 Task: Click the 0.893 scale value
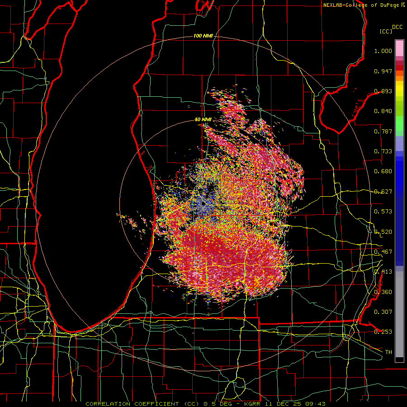pos(383,91)
